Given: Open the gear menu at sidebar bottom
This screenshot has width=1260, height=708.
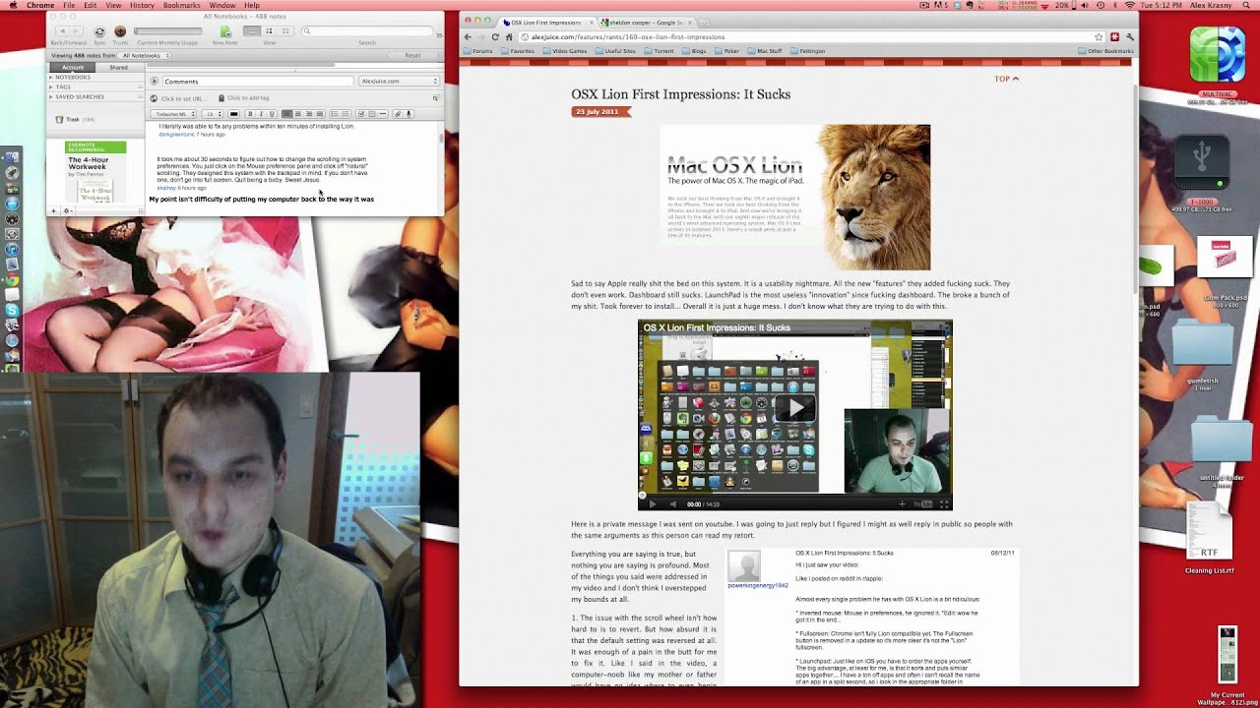Looking at the screenshot, I should point(67,210).
